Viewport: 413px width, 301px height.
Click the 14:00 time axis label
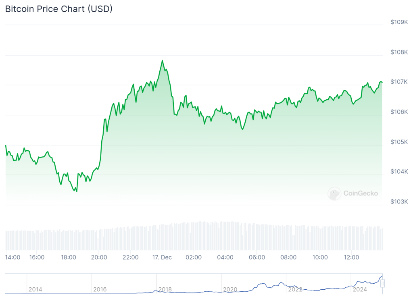click(13, 257)
